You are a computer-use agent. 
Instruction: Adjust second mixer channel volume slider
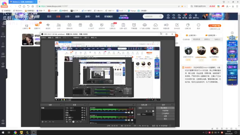[x=109, y=120]
